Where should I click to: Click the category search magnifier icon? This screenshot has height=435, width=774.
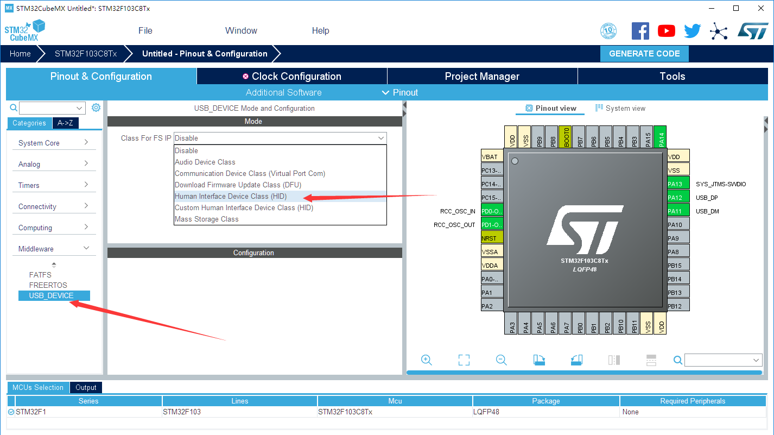pyautogui.click(x=14, y=108)
